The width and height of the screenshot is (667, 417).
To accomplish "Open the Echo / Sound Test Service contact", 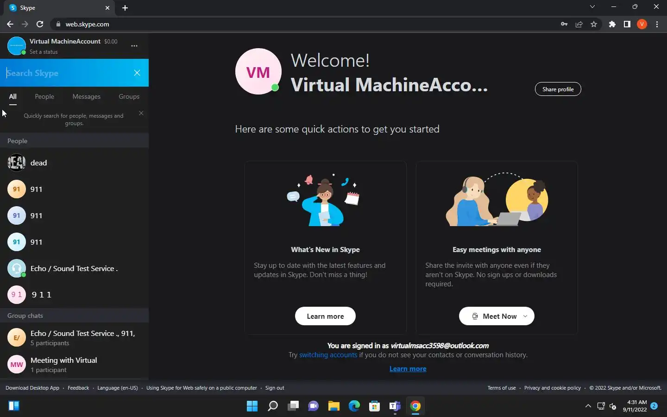I will pos(74,268).
